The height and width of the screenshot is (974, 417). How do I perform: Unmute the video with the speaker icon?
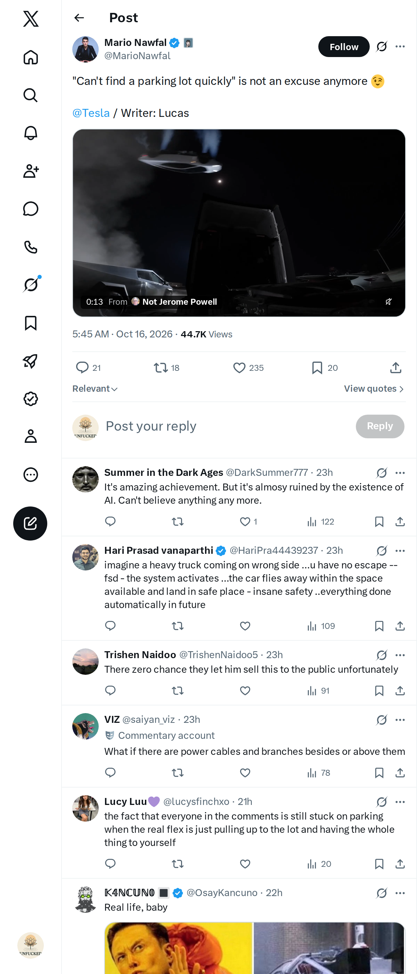tap(388, 301)
